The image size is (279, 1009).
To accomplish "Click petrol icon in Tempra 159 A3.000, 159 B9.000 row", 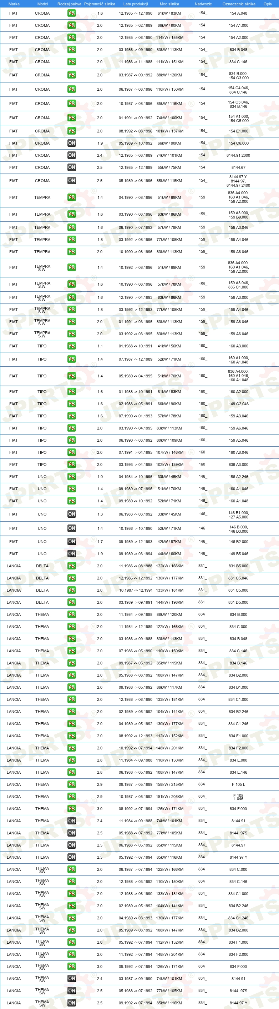I will (x=72, y=214).
